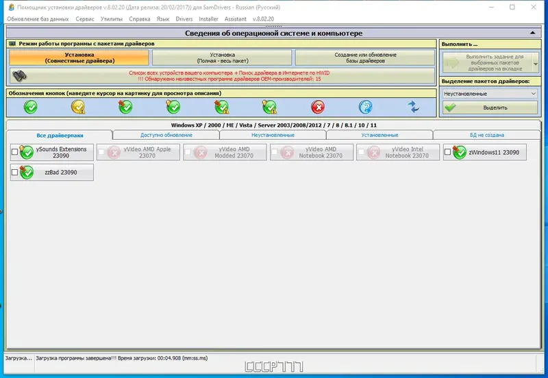Click the Загрузка... status bar cell

[18, 358]
